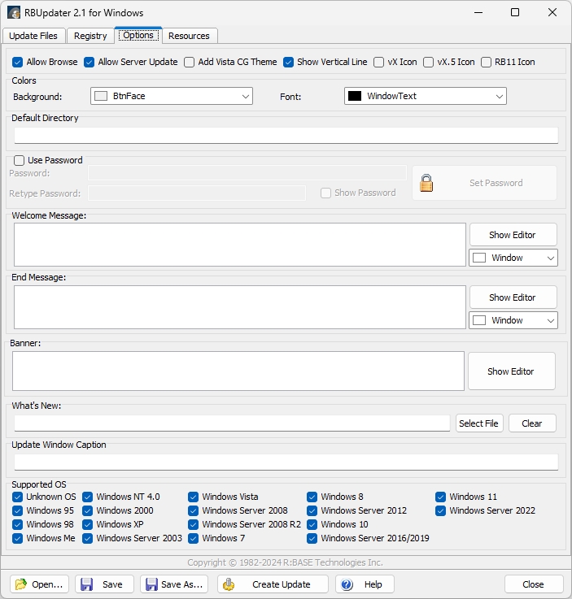Image resolution: width=572 pixels, height=599 pixels.
Task: Toggle Show Vertical Line checkbox
Action: 288,62
